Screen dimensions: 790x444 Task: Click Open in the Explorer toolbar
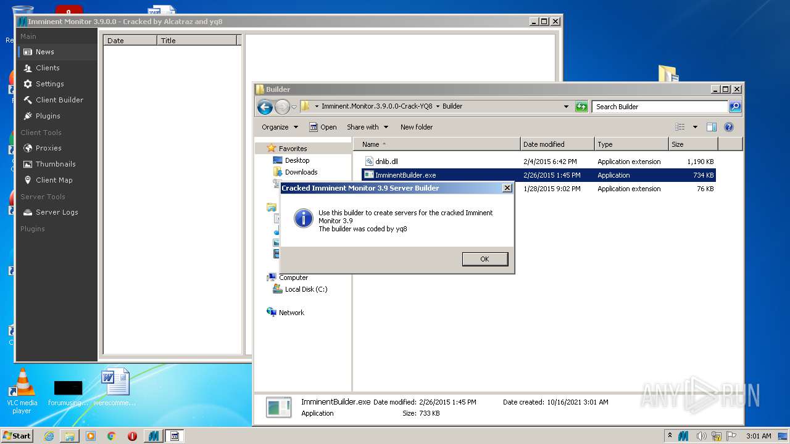323,127
